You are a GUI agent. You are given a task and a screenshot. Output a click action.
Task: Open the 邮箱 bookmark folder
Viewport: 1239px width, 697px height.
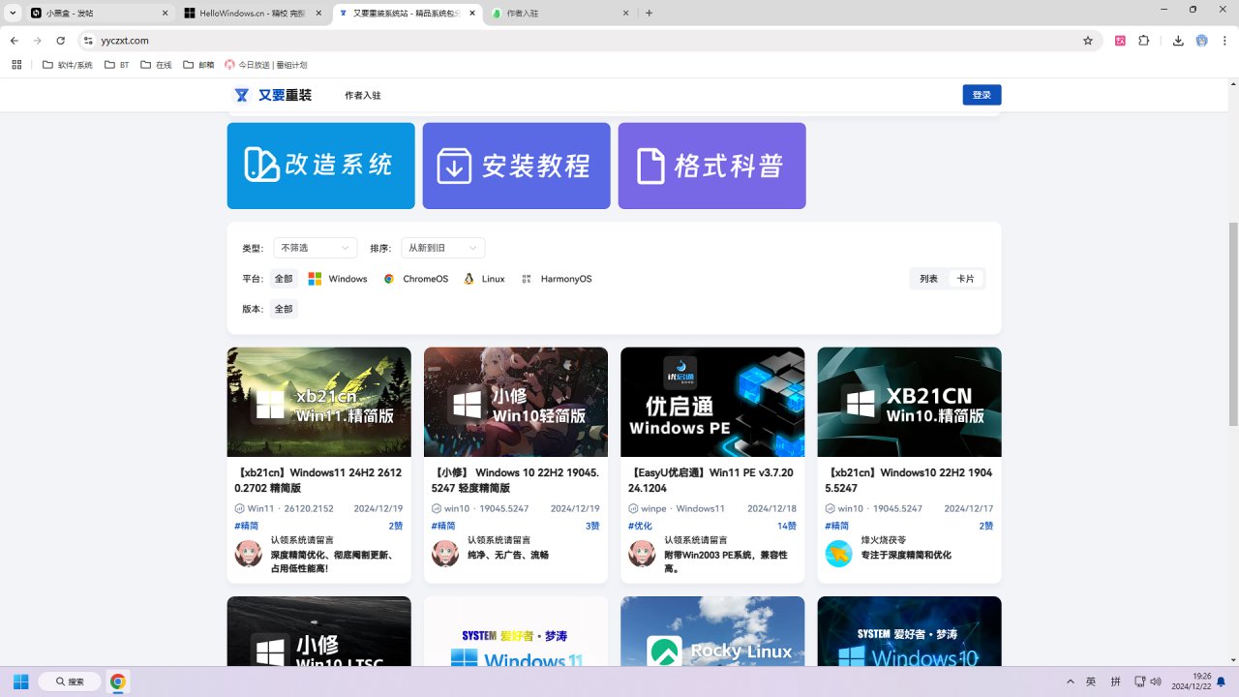click(199, 65)
